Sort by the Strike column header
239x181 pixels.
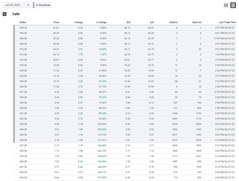click(x=23, y=22)
